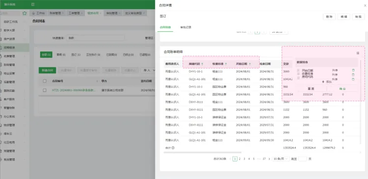Go to page 2 of bill details
The height and width of the screenshot is (179, 368).
pos(239,158)
